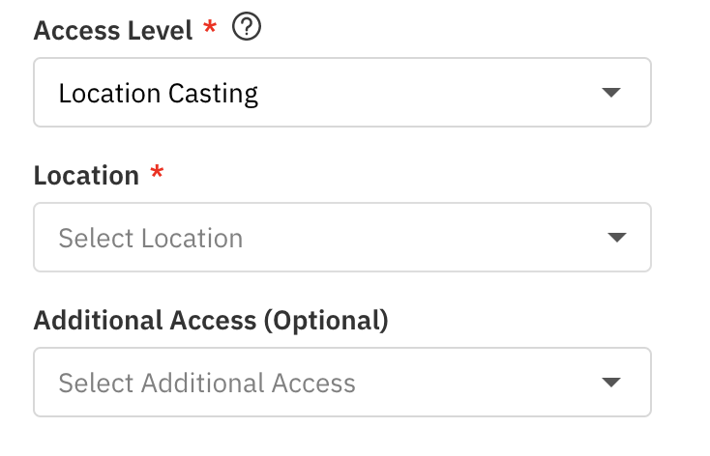This screenshot has width=710, height=456.
Task: Click empty space inside the Location field
Action: tap(435, 238)
